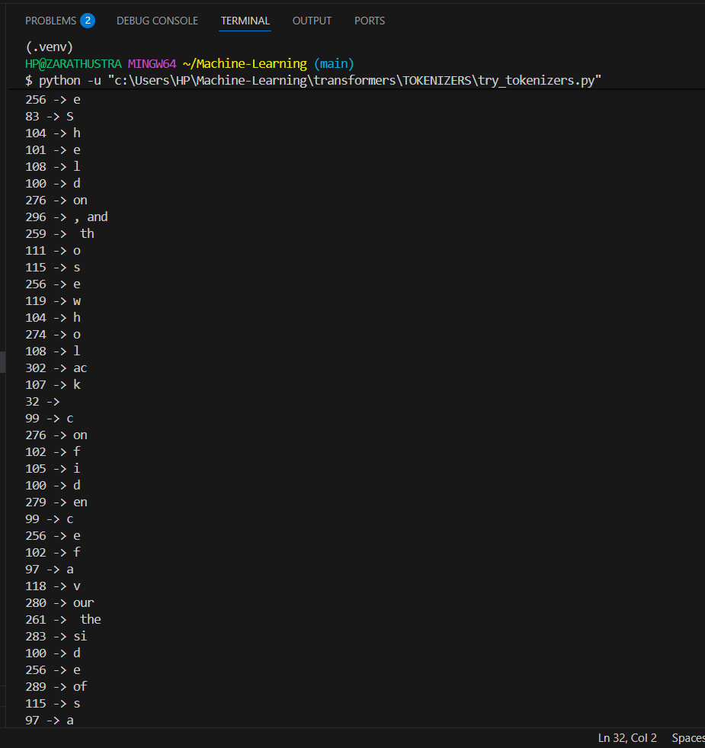
Task: Click the Problems count badge showing 2
Action: pyautogui.click(x=88, y=21)
